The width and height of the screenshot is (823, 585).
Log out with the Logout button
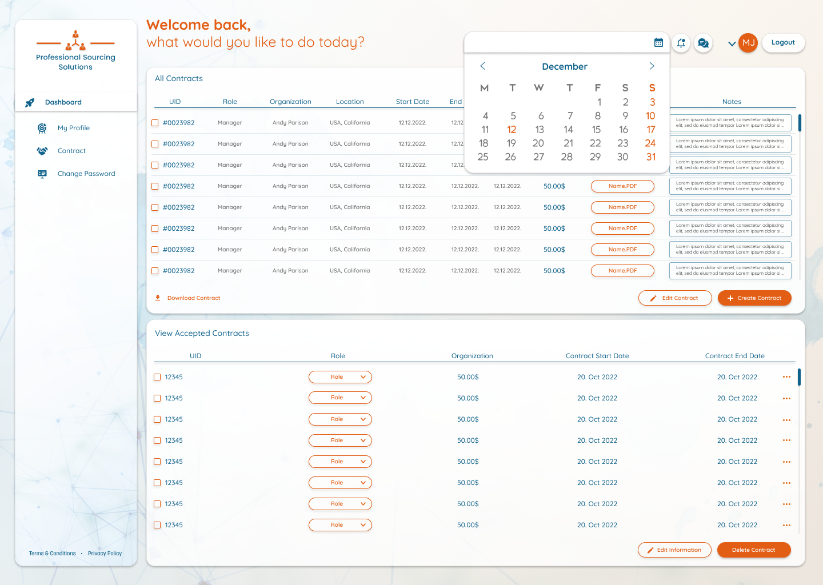tap(783, 43)
